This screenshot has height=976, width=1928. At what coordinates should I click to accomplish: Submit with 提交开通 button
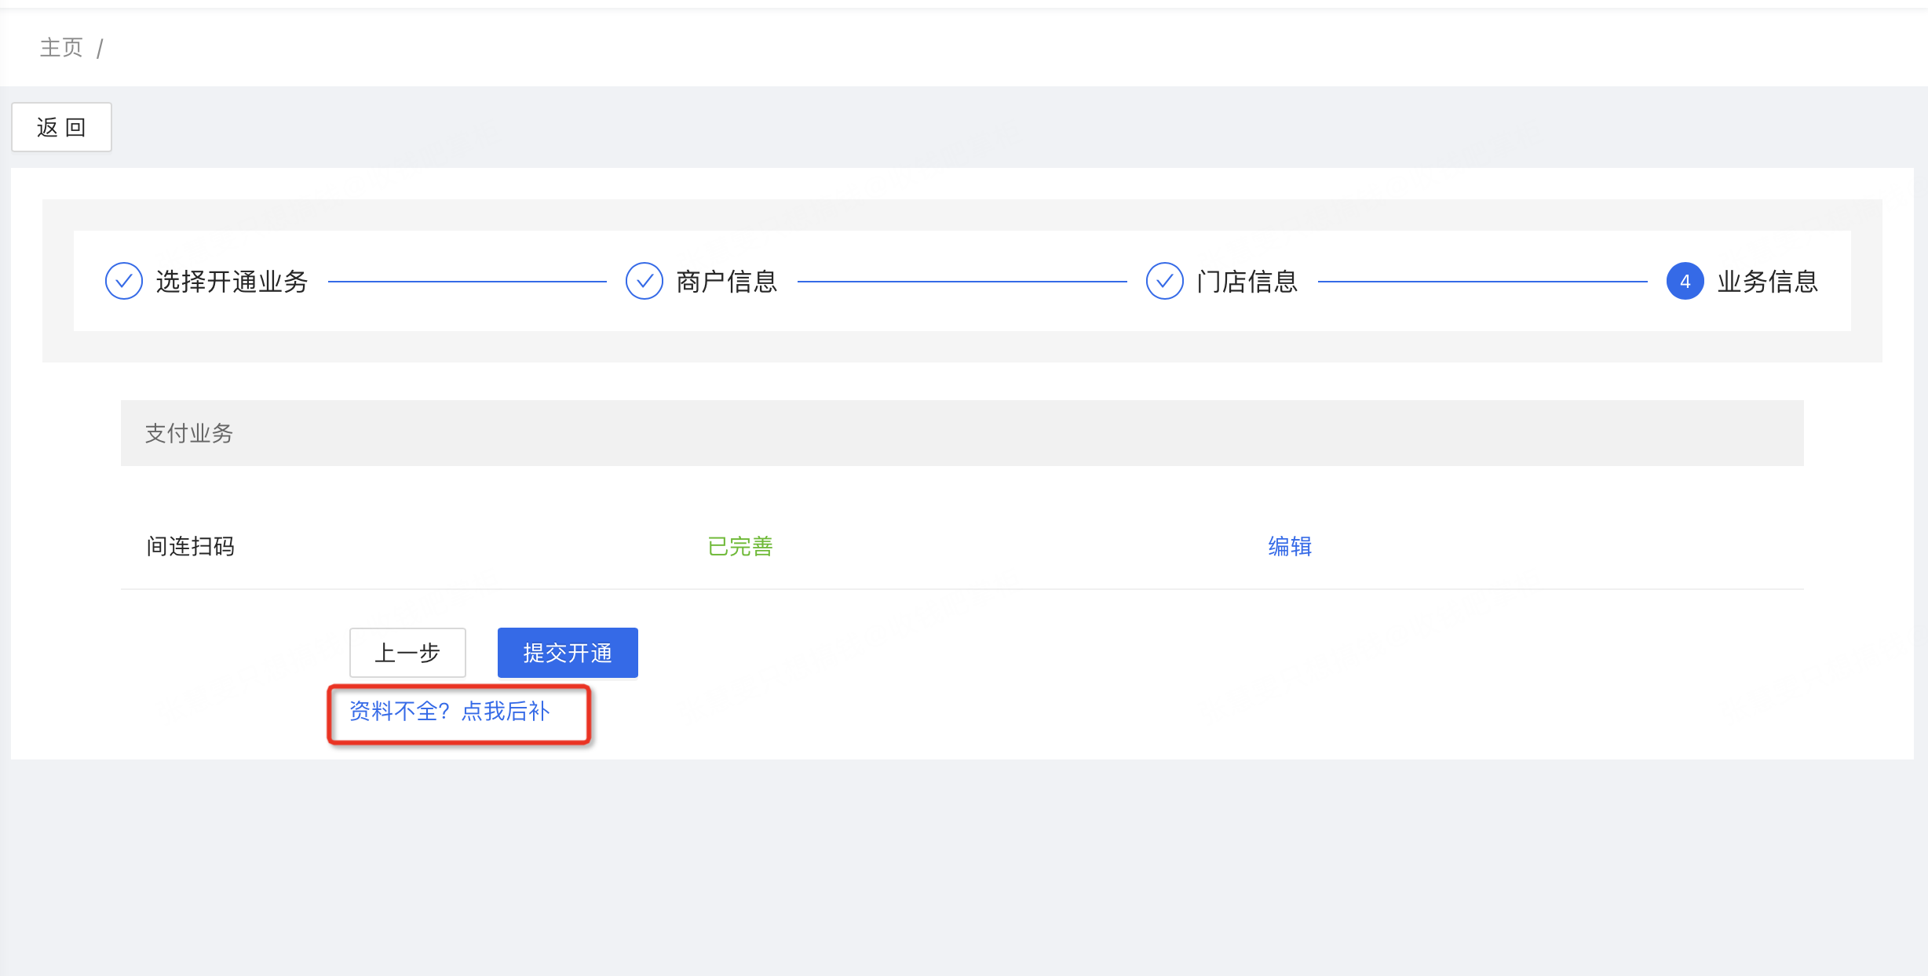pos(568,653)
